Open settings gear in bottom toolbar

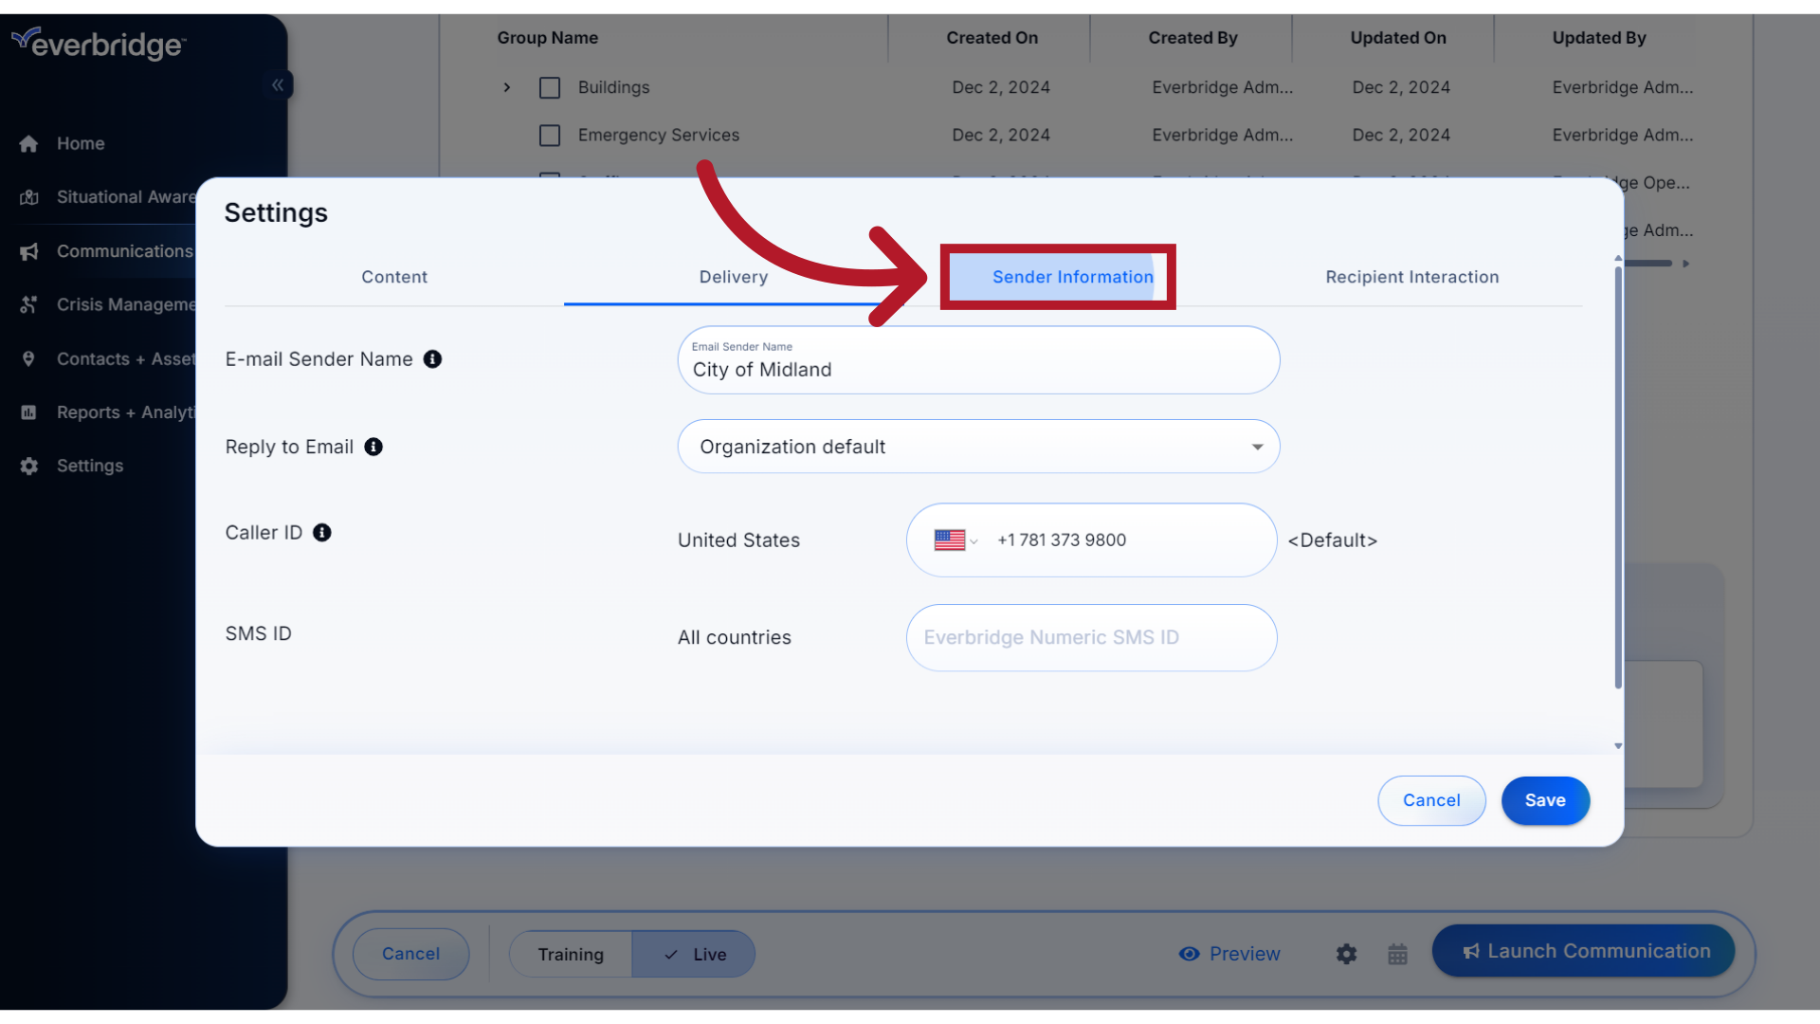point(1346,954)
